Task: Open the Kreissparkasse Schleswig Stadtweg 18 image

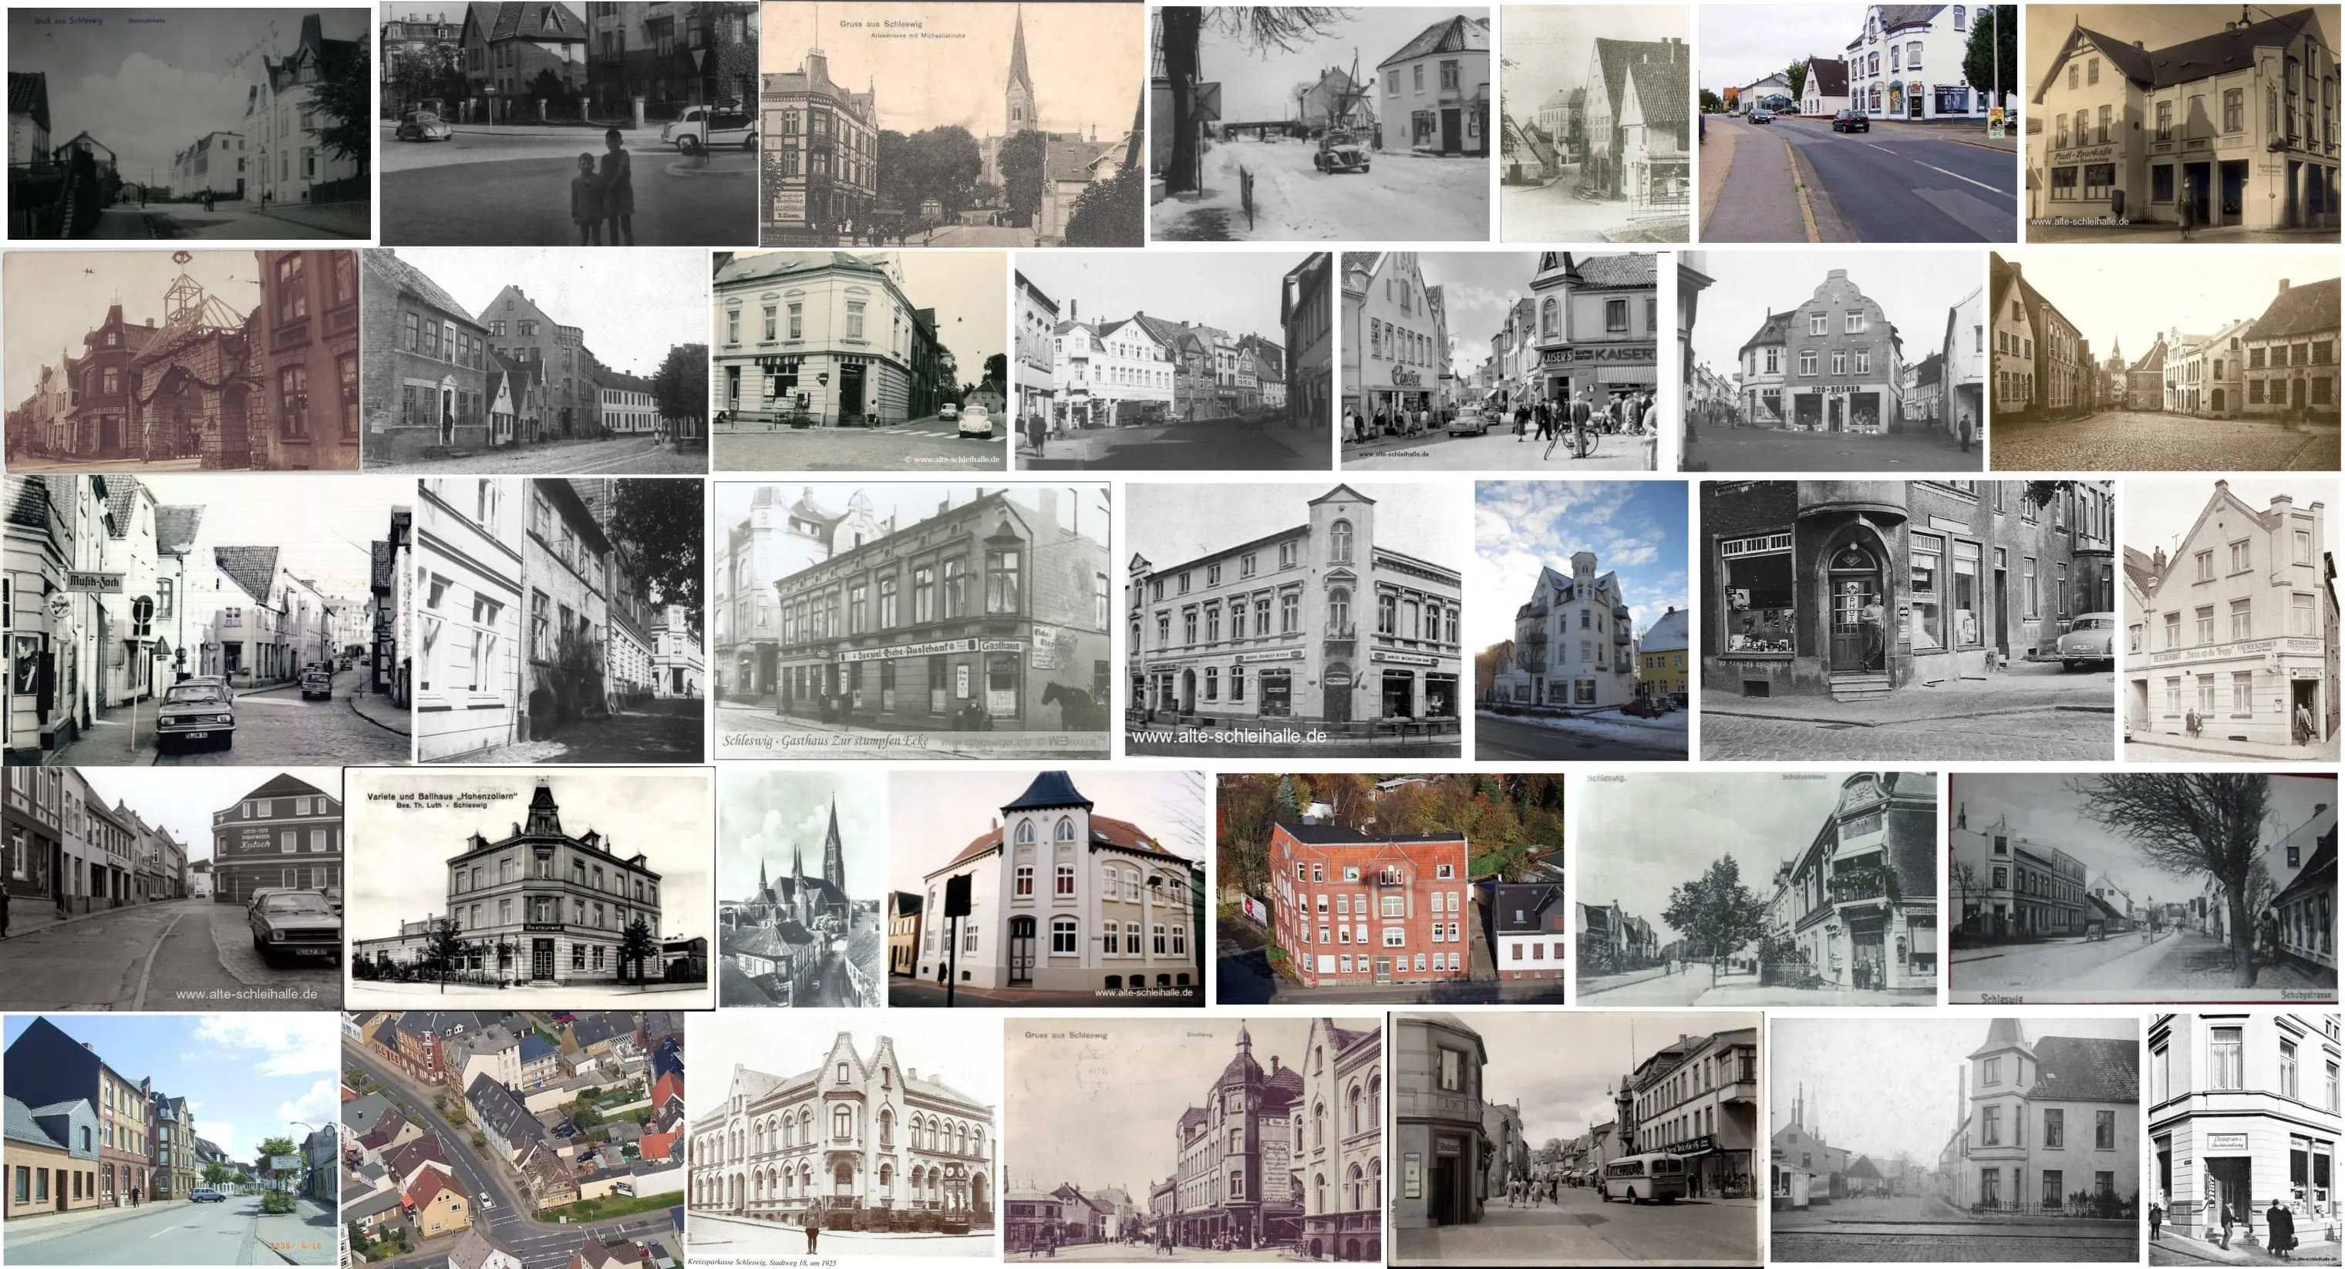Action: (841, 1138)
